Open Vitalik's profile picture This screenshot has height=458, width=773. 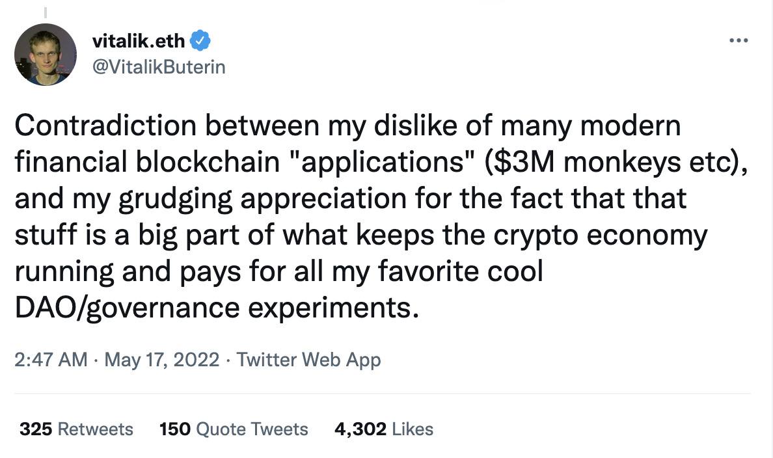coord(46,55)
